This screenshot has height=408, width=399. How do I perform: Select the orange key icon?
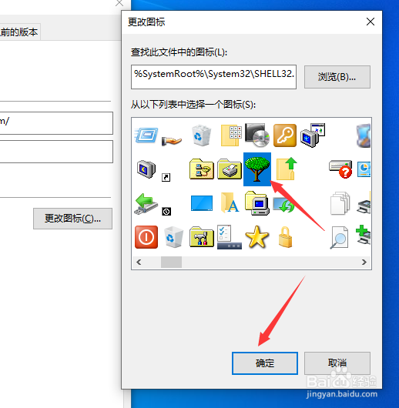coord(285,135)
